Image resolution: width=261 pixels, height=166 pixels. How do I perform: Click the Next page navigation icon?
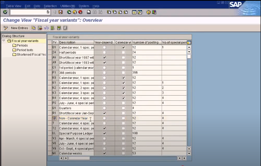click(120, 12)
